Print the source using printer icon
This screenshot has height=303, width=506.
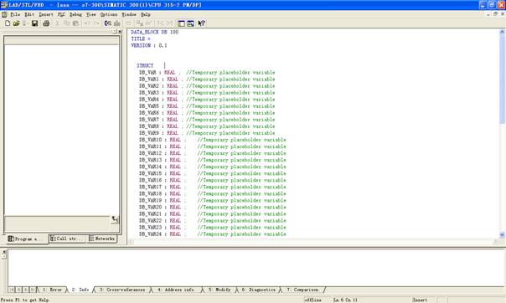(x=46, y=23)
